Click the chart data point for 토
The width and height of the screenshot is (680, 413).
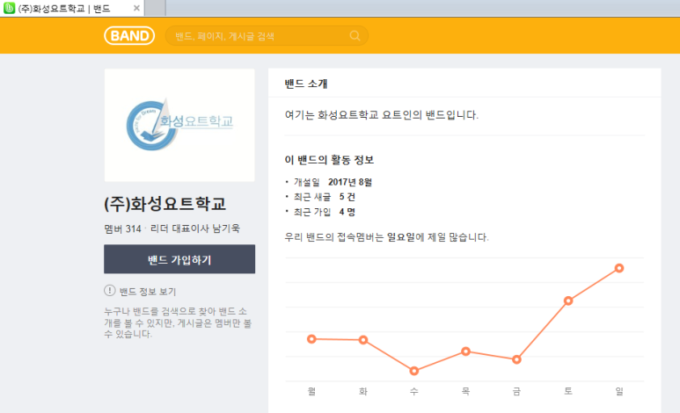click(568, 301)
